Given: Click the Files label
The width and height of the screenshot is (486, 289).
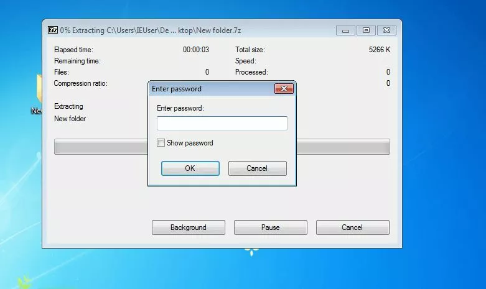Looking at the screenshot, I should [x=62, y=72].
